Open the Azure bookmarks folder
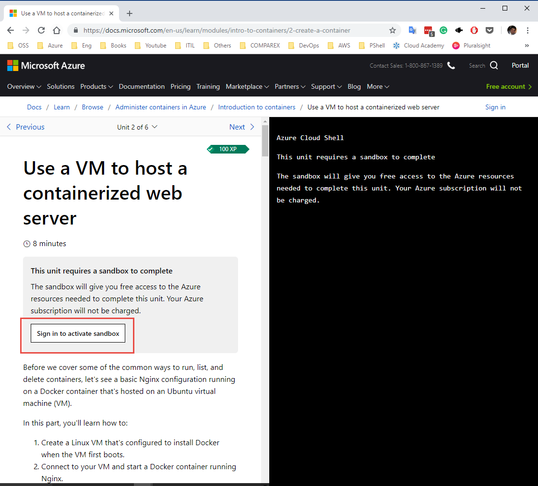538x486 pixels. pos(50,46)
